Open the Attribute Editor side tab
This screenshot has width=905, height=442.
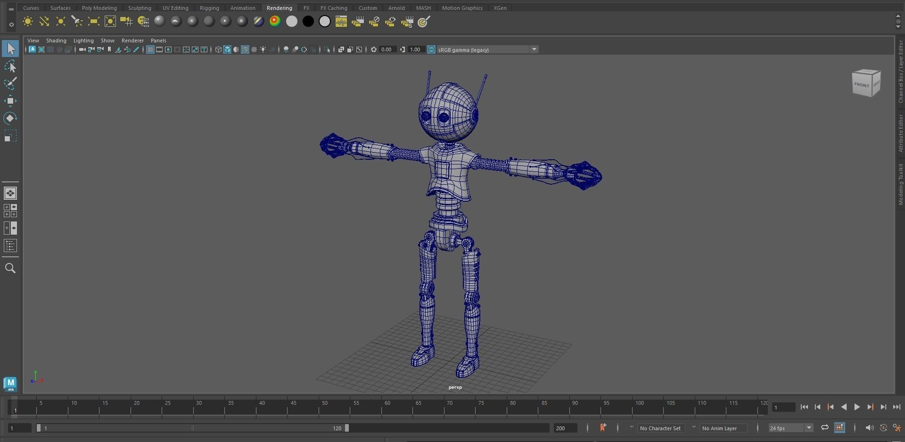pyautogui.click(x=900, y=133)
